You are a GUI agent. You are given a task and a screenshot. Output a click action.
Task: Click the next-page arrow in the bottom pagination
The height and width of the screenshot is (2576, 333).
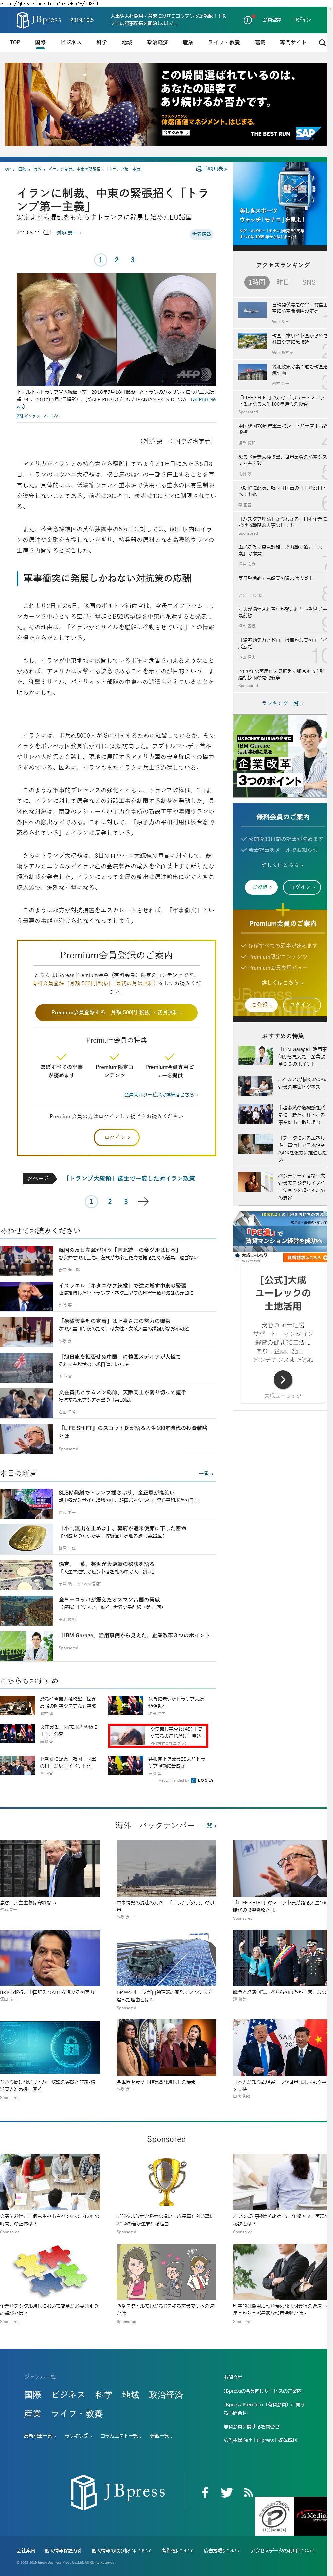143,1201
